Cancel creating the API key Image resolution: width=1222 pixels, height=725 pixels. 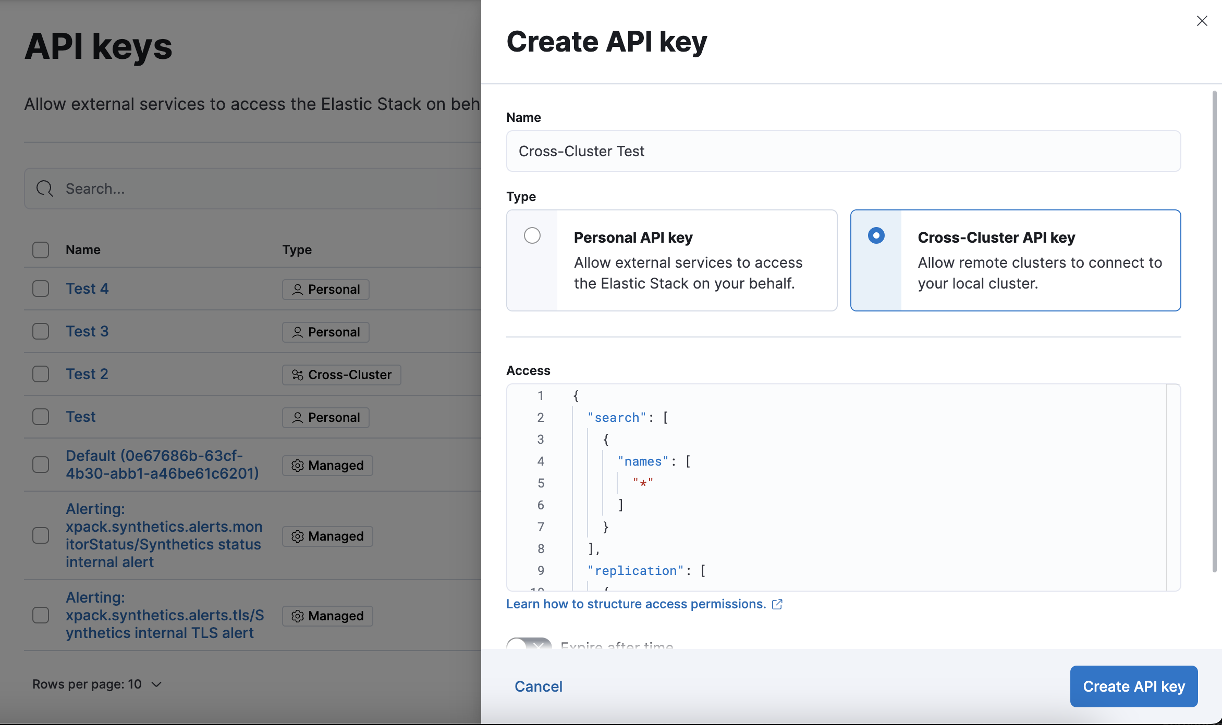point(538,686)
